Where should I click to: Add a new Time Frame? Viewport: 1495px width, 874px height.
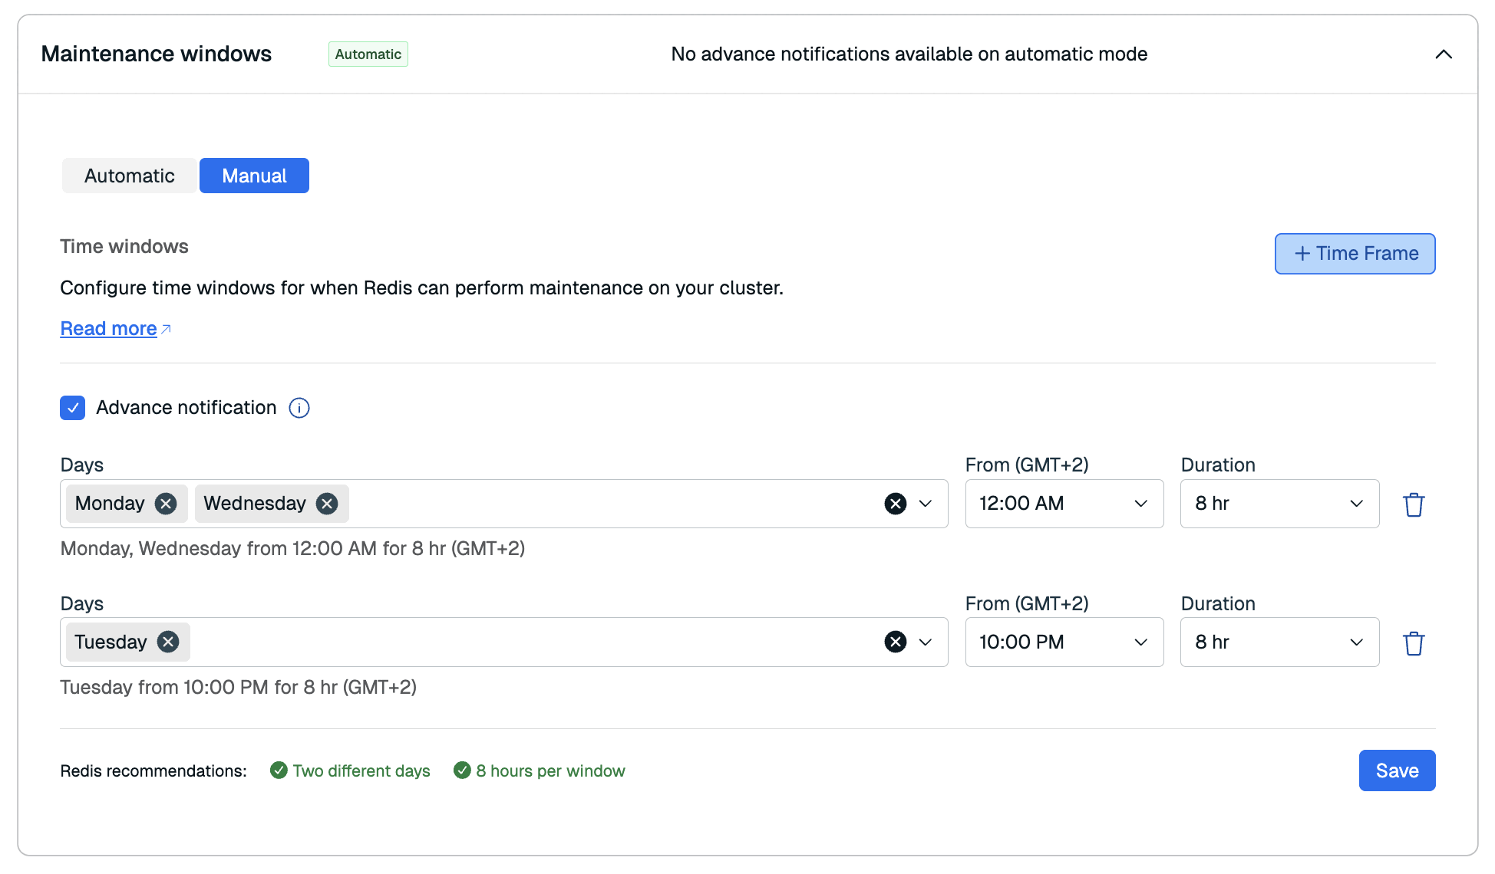tap(1355, 254)
